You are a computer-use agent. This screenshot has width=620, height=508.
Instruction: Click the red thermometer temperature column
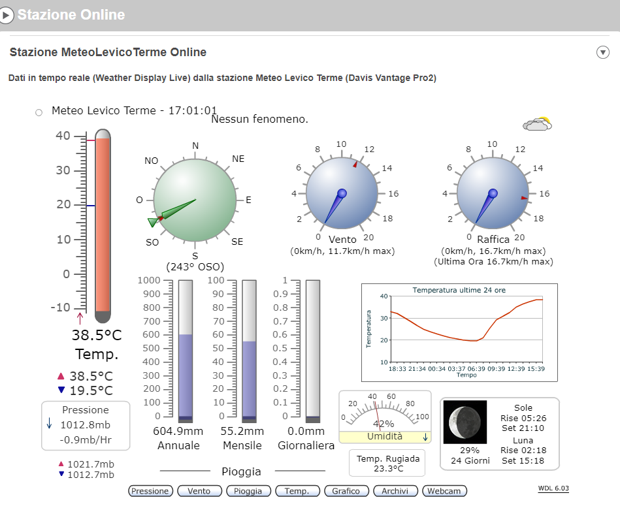103,224
